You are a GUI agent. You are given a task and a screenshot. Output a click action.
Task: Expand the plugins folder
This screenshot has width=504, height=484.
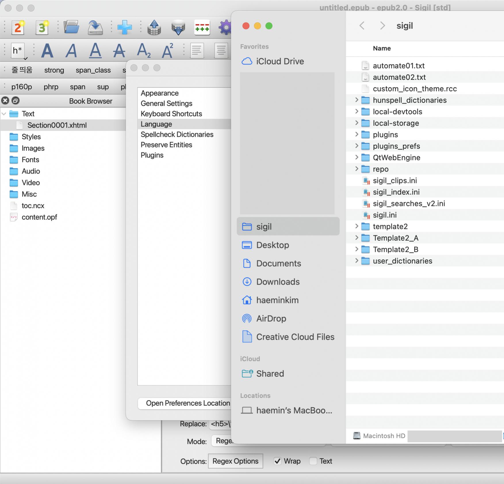click(357, 134)
